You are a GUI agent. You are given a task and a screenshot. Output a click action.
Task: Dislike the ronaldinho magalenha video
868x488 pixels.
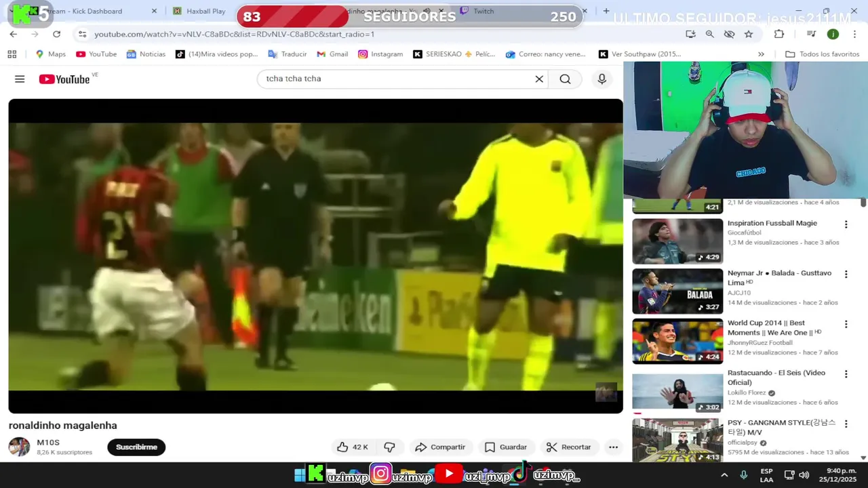click(x=389, y=447)
